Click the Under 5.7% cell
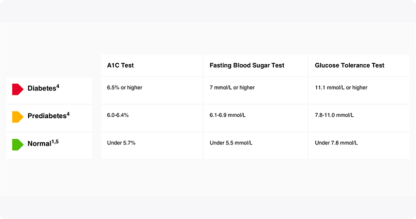The height and width of the screenshot is (219, 416). [x=151, y=146]
